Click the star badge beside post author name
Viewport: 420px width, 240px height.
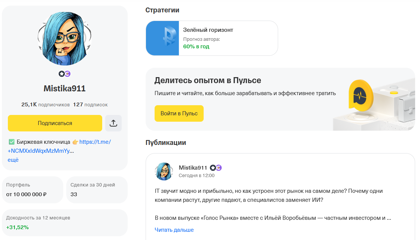213,168
